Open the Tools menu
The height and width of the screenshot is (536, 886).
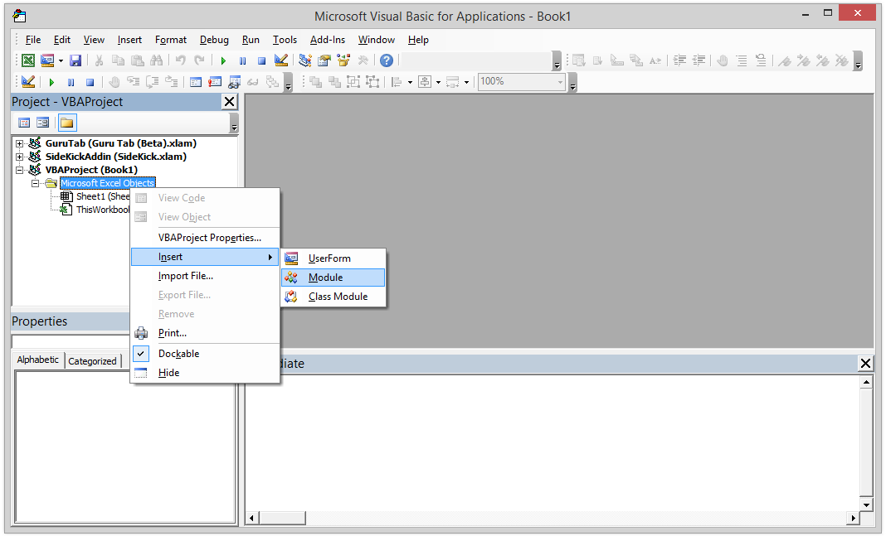(x=285, y=40)
